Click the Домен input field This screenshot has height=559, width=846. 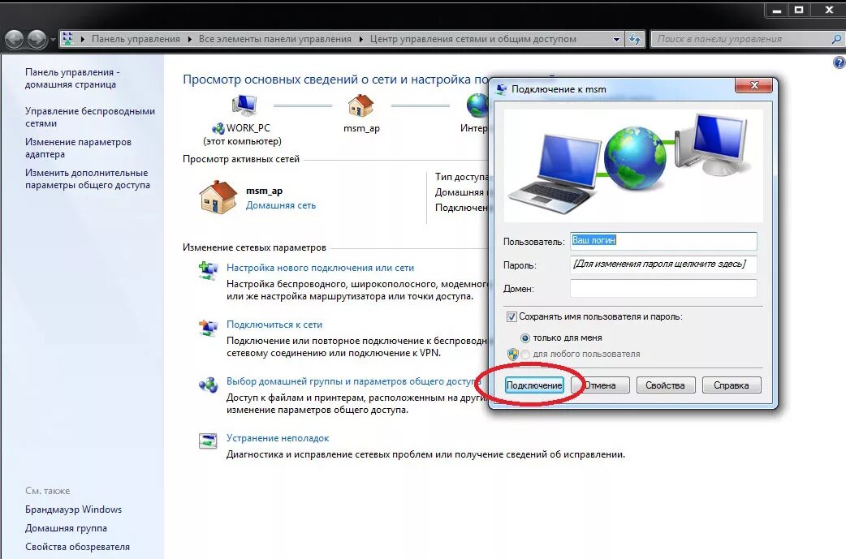pos(663,288)
